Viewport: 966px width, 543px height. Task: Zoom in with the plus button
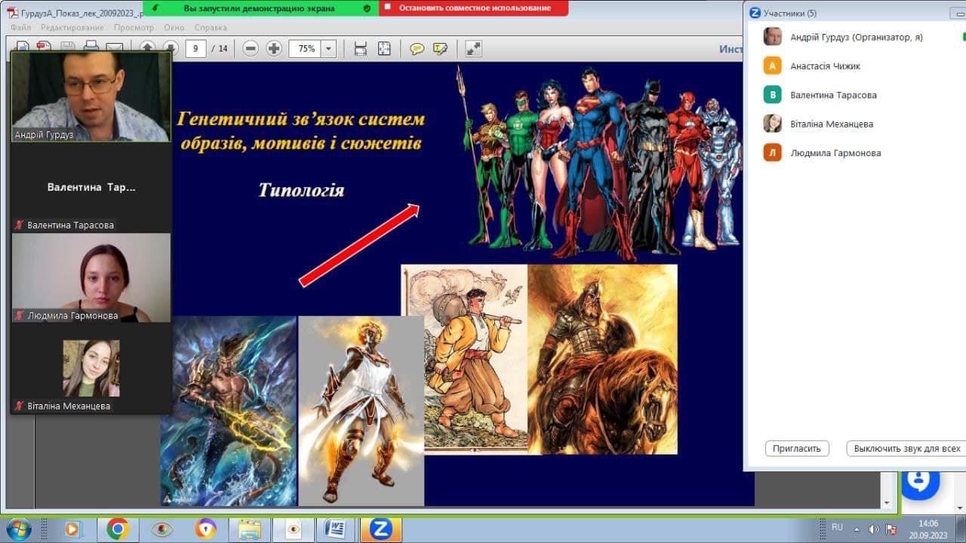274,49
